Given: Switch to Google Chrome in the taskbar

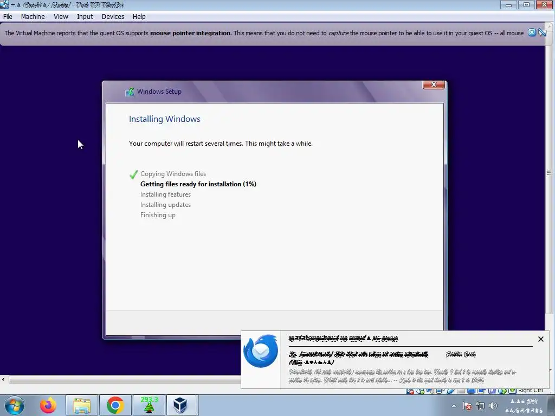Looking at the screenshot, I should pyautogui.click(x=115, y=405).
